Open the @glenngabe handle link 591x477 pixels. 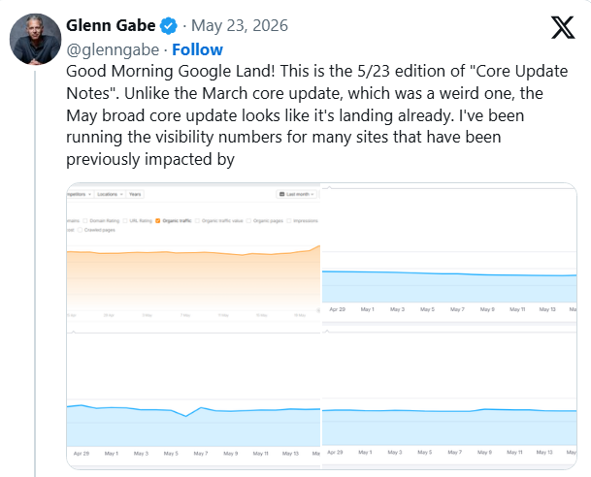(113, 49)
